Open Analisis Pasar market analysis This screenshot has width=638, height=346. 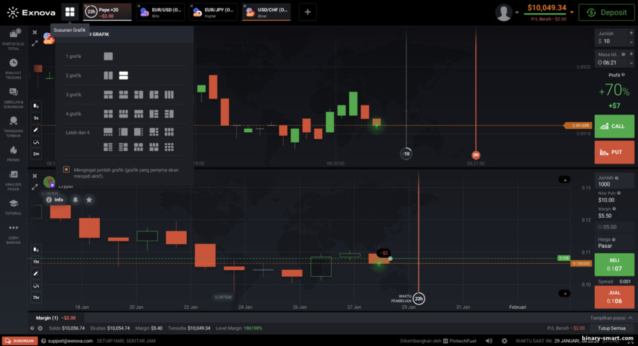click(13, 181)
